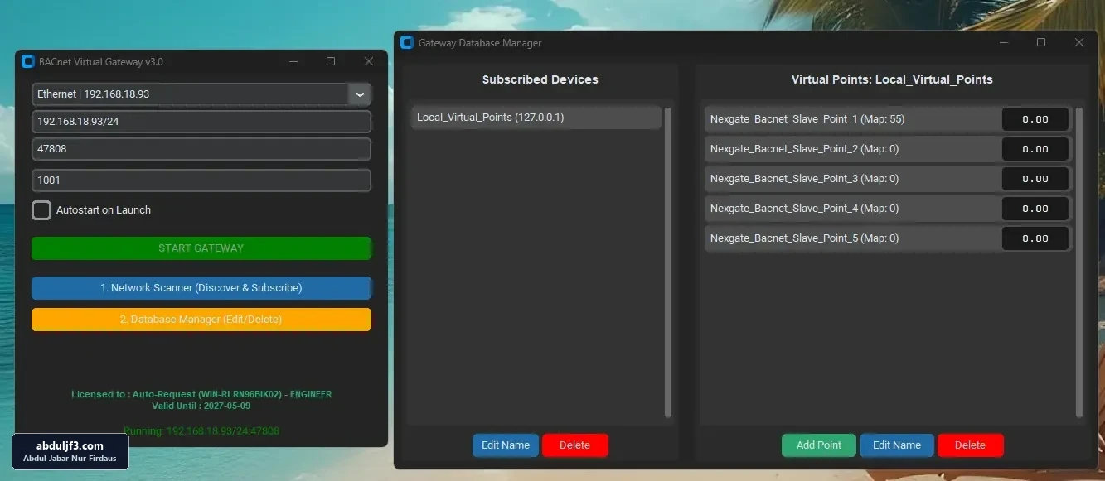Click the START GATEWAY button
The image size is (1105, 481).
click(x=201, y=248)
